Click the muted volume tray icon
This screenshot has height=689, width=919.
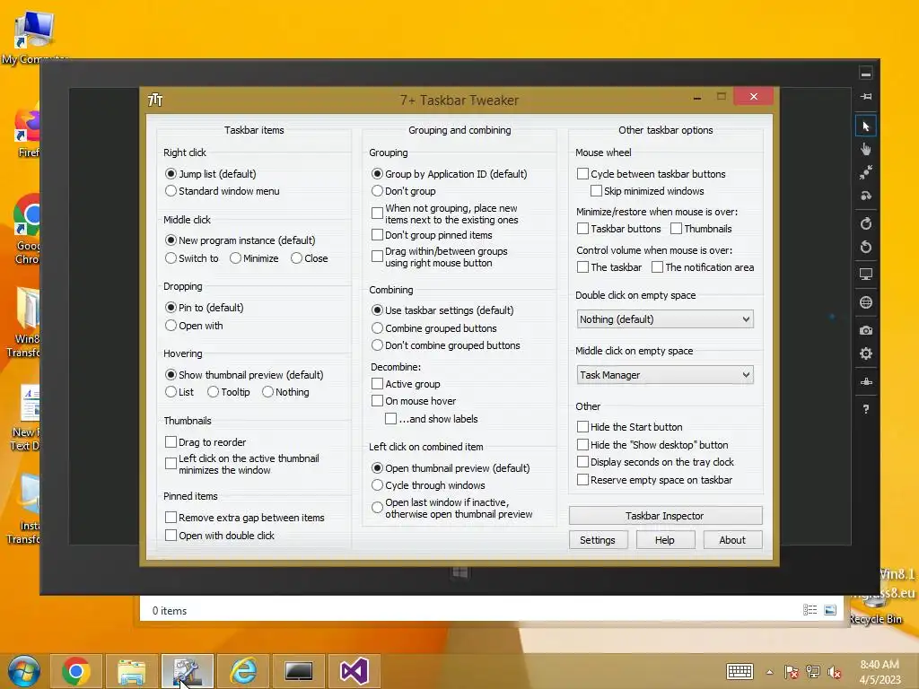(x=834, y=672)
